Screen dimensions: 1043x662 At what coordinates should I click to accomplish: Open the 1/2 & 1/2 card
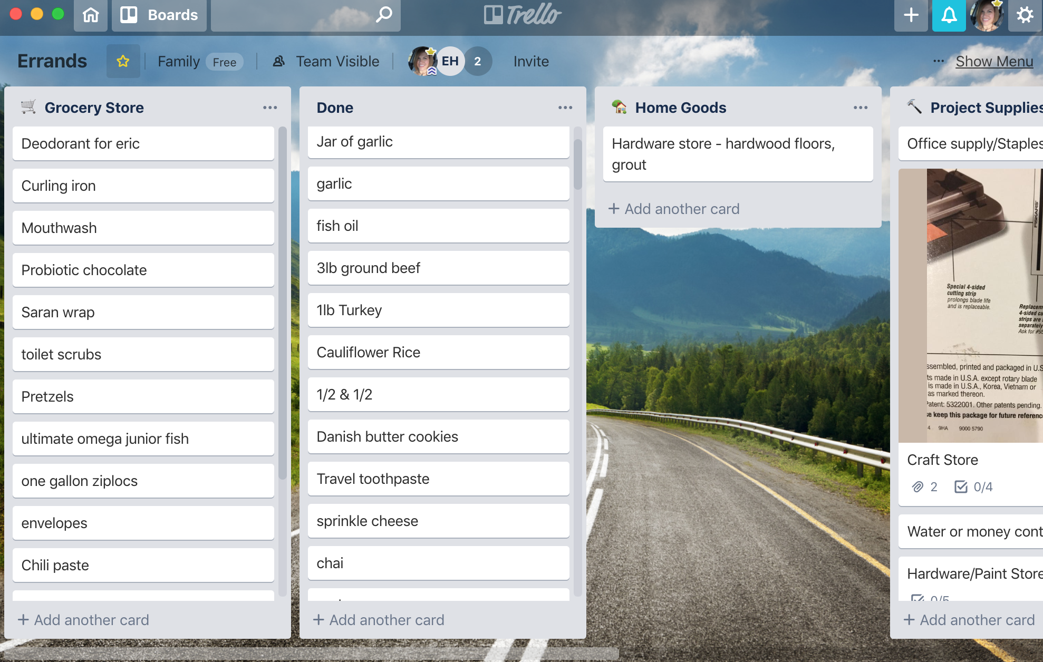pos(439,394)
